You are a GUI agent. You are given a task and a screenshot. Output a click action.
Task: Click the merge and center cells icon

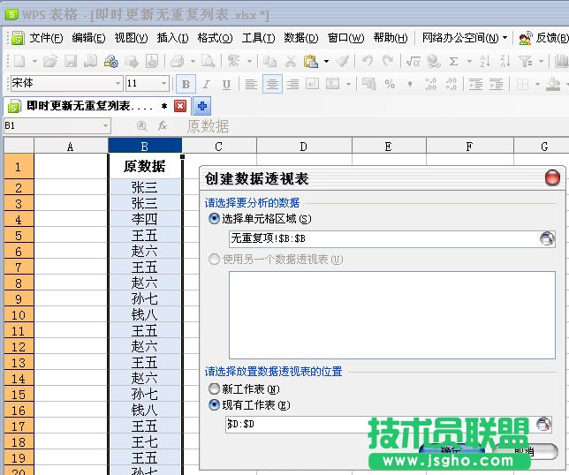pyautogui.click(x=333, y=84)
